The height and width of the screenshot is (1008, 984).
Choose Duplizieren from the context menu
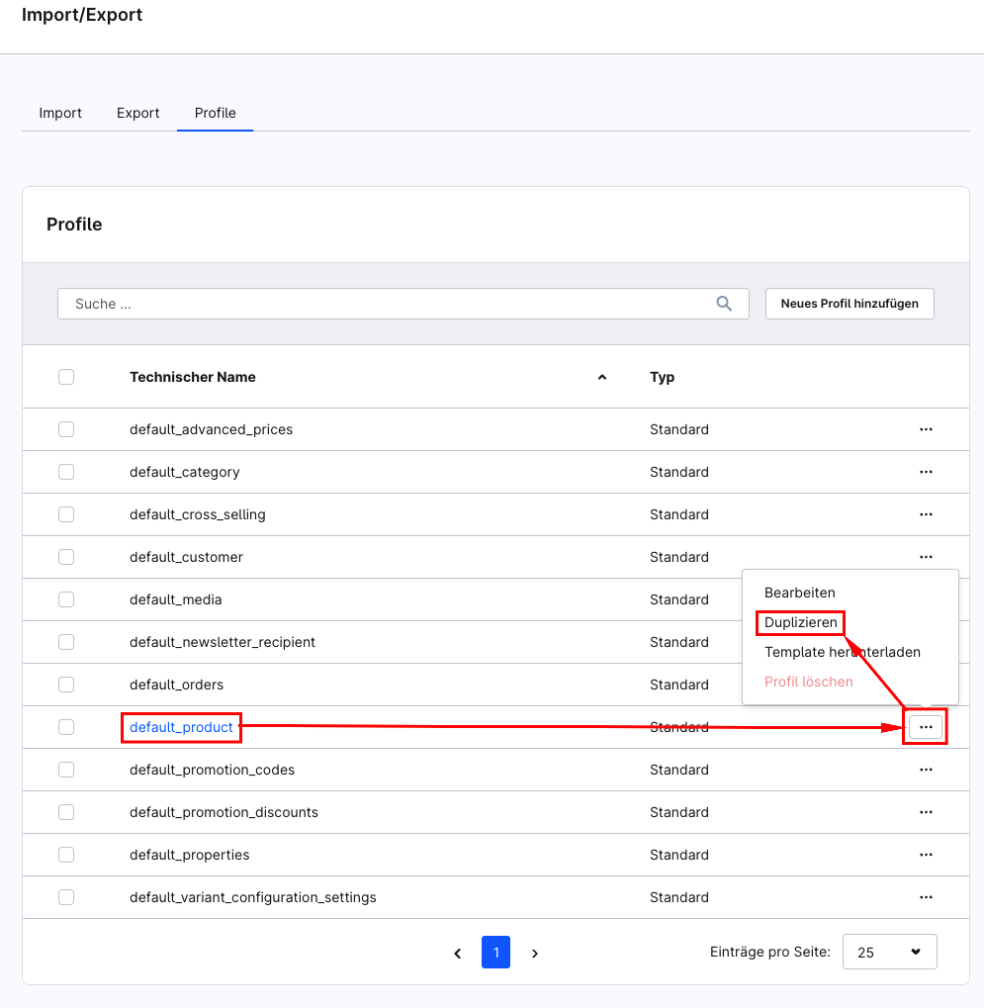801,622
